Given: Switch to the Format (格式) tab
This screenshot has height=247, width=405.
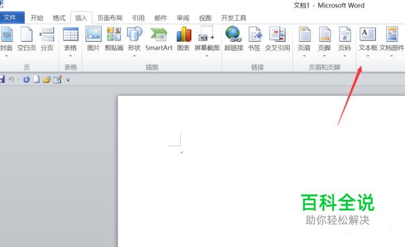Looking at the screenshot, I should pyautogui.click(x=59, y=18).
